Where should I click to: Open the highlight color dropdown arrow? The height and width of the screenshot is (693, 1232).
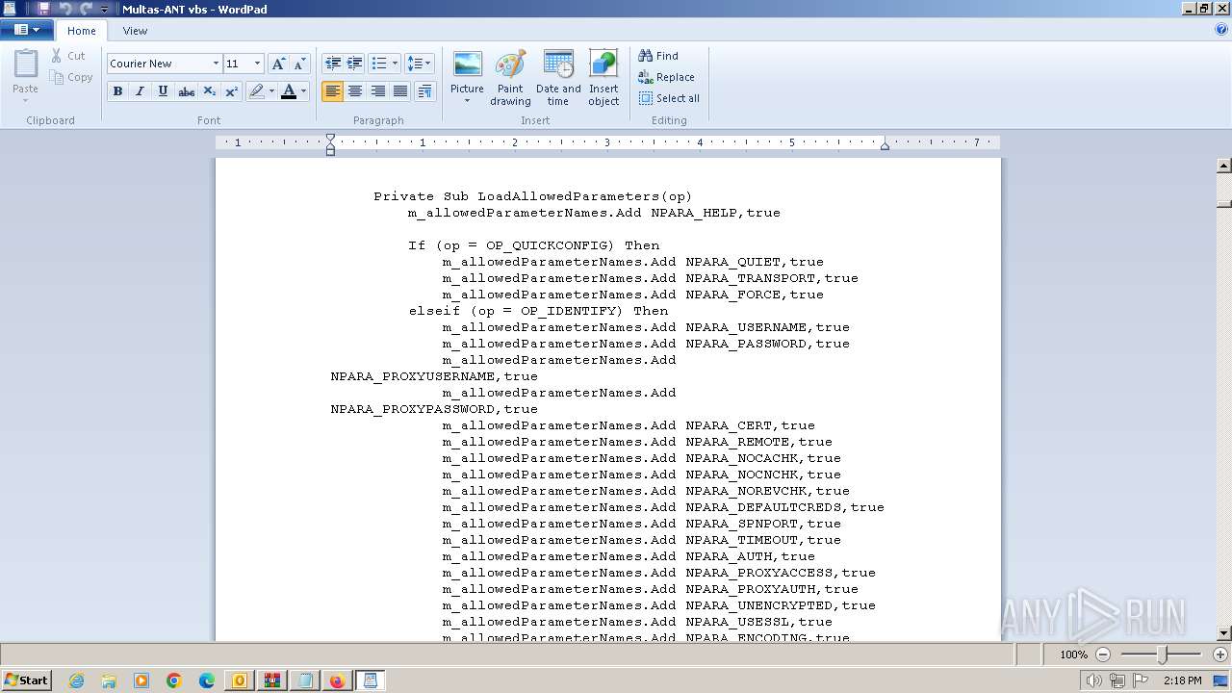[272, 91]
